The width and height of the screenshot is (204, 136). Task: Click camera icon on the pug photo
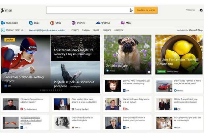[x=149, y=72]
